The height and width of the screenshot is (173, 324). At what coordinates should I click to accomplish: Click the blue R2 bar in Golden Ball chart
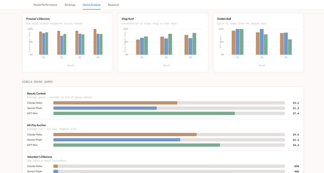click(x=262, y=42)
